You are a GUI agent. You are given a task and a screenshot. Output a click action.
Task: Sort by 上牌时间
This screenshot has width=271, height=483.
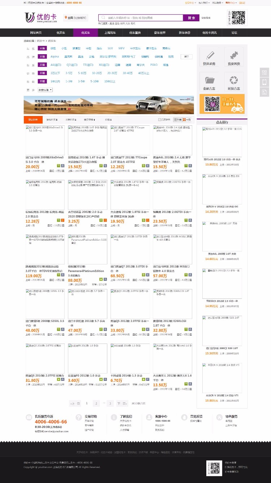(70, 120)
